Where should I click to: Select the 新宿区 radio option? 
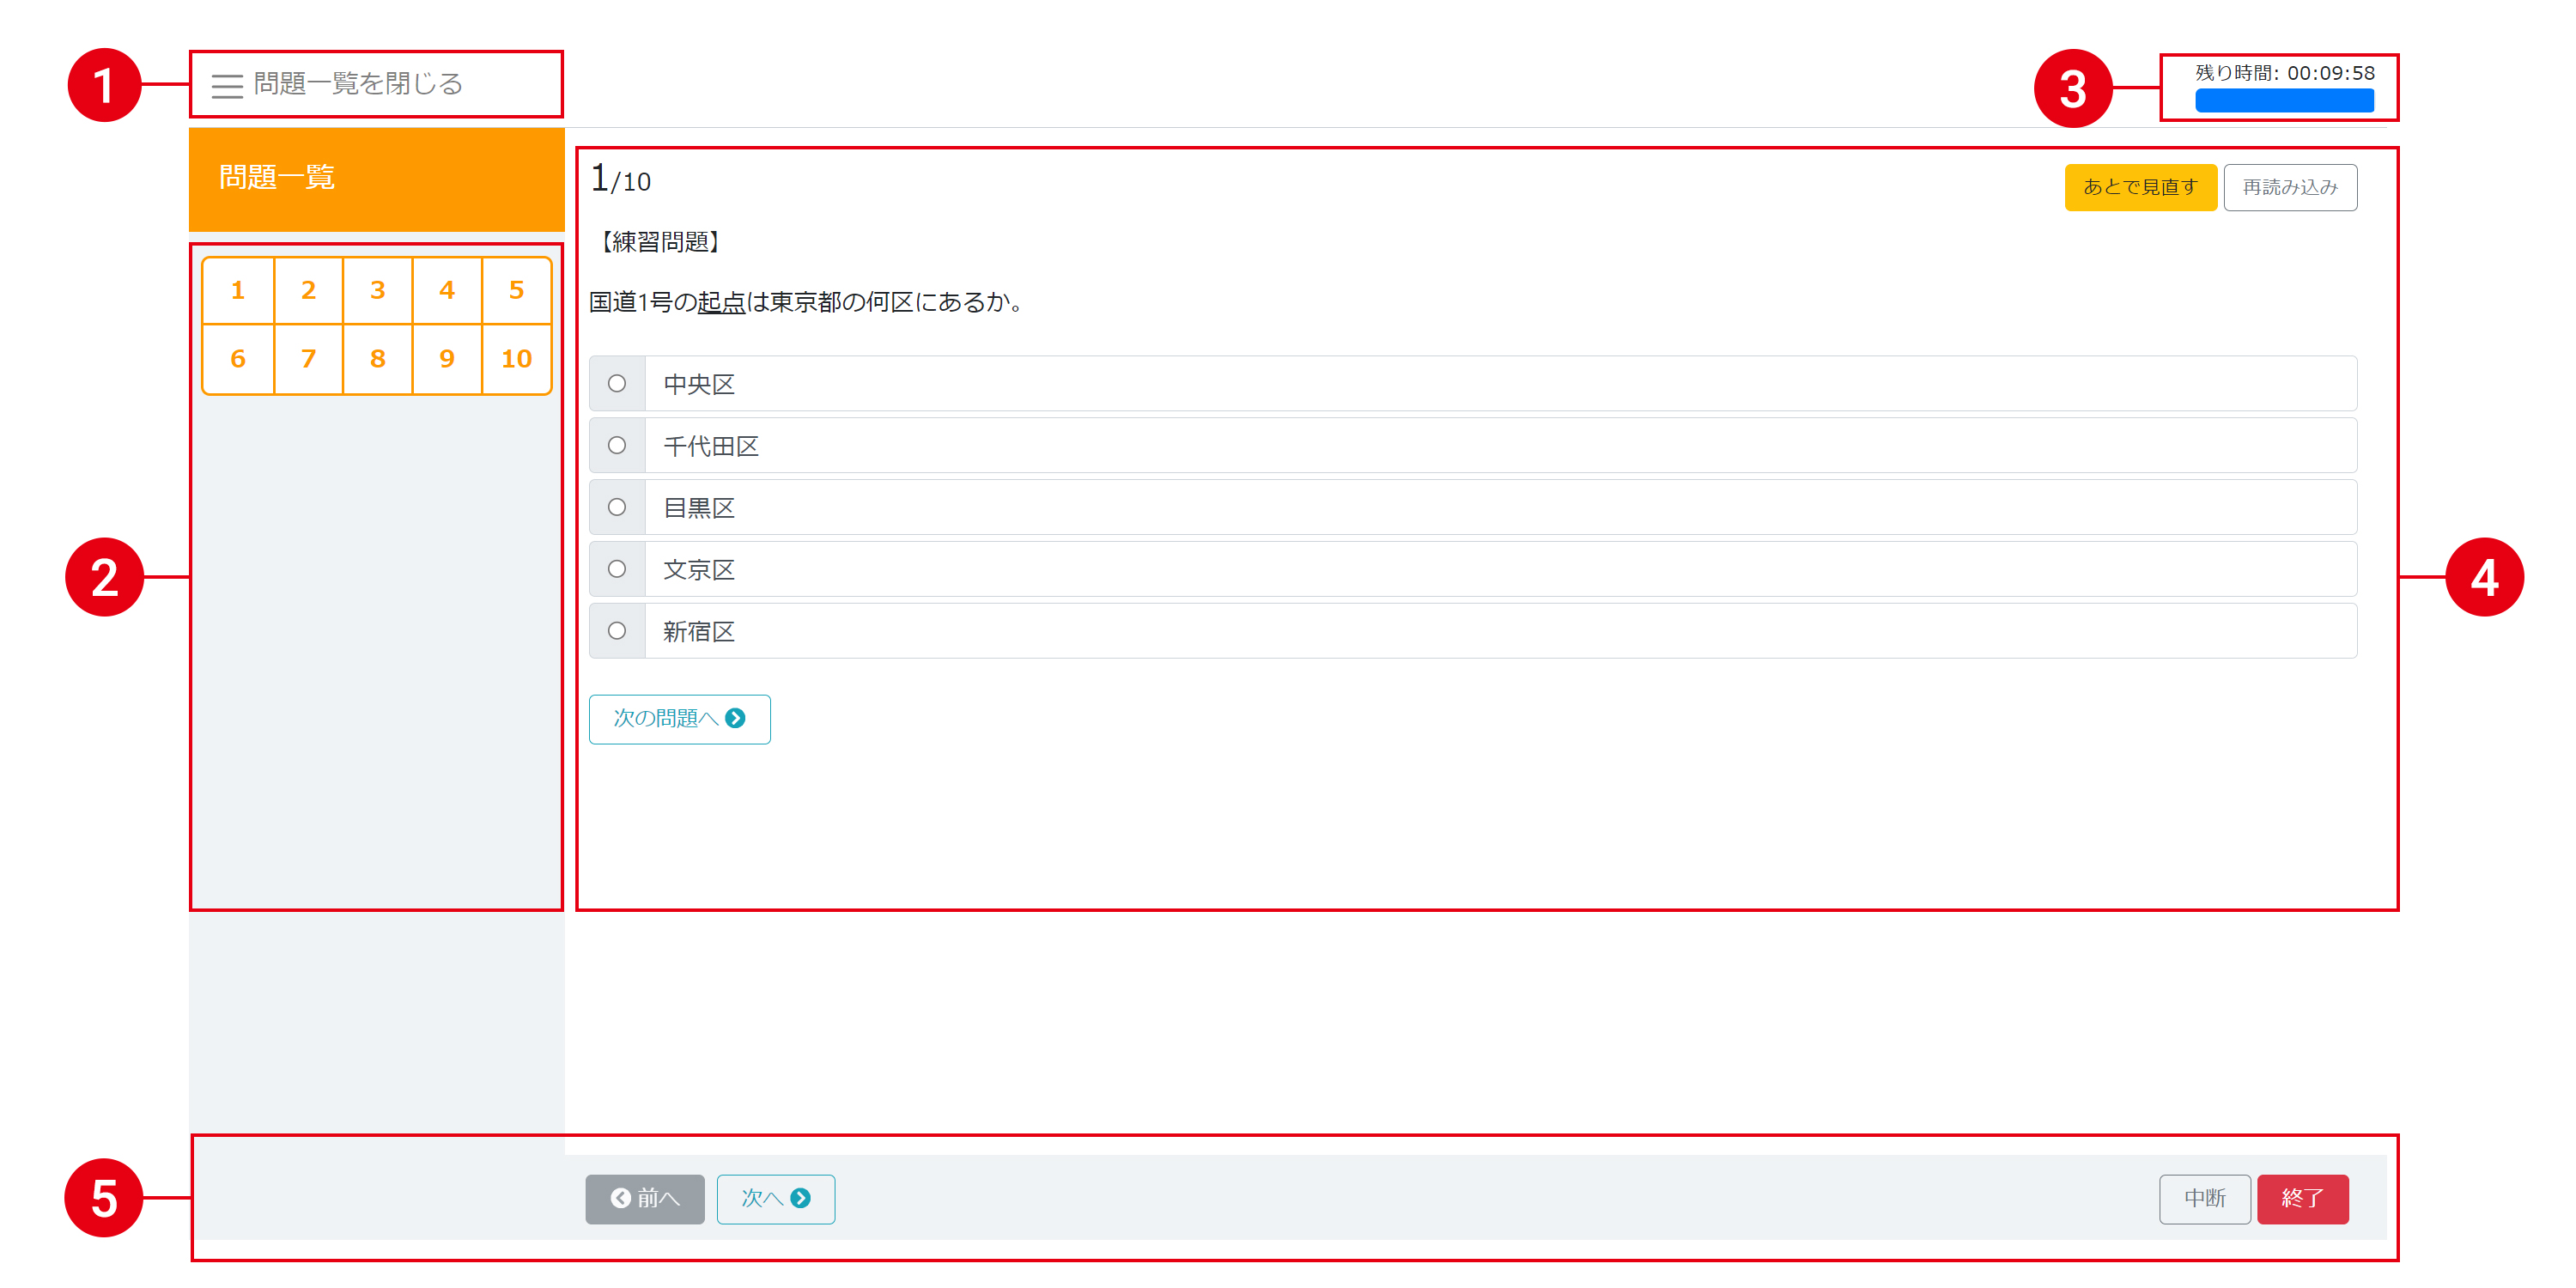click(x=617, y=631)
